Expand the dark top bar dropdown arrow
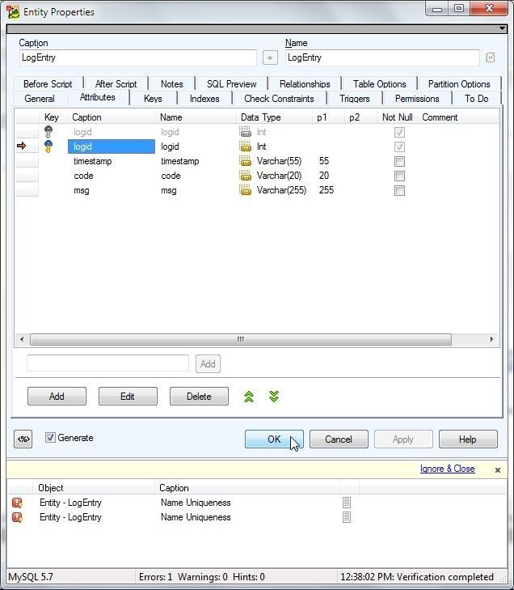 click(x=503, y=28)
